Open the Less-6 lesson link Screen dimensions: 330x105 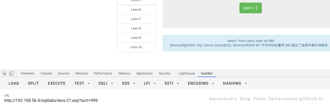(x=136, y=10)
